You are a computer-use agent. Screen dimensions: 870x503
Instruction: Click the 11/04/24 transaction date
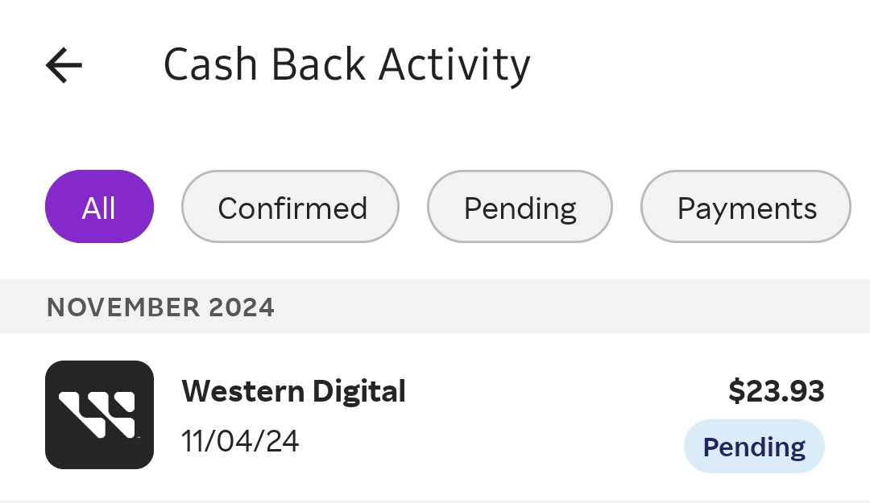coord(240,441)
